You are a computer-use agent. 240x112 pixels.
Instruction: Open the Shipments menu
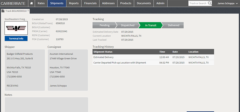point(57,3)
